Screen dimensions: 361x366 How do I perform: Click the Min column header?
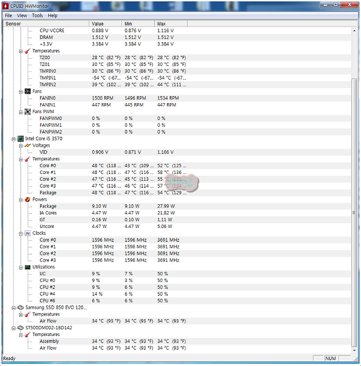(138, 24)
